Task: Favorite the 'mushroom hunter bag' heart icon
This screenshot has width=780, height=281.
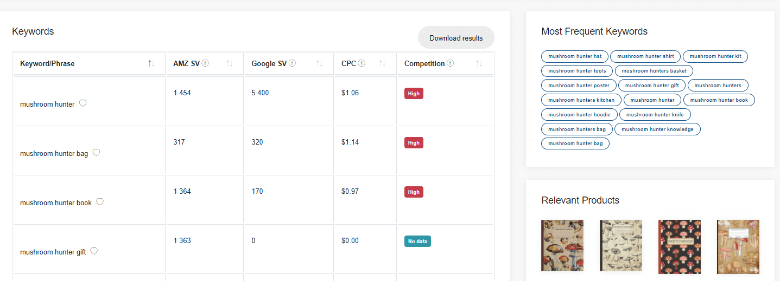Action: pos(96,153)
